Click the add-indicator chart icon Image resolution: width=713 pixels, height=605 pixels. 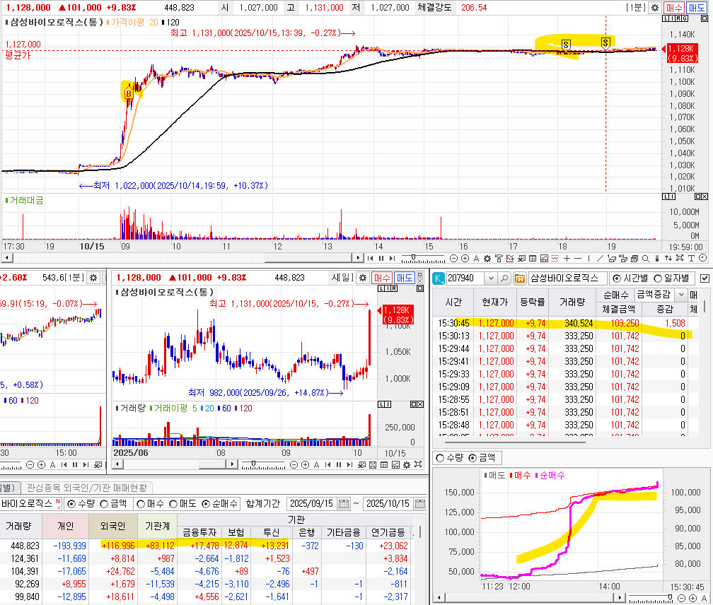click(510, 259)
